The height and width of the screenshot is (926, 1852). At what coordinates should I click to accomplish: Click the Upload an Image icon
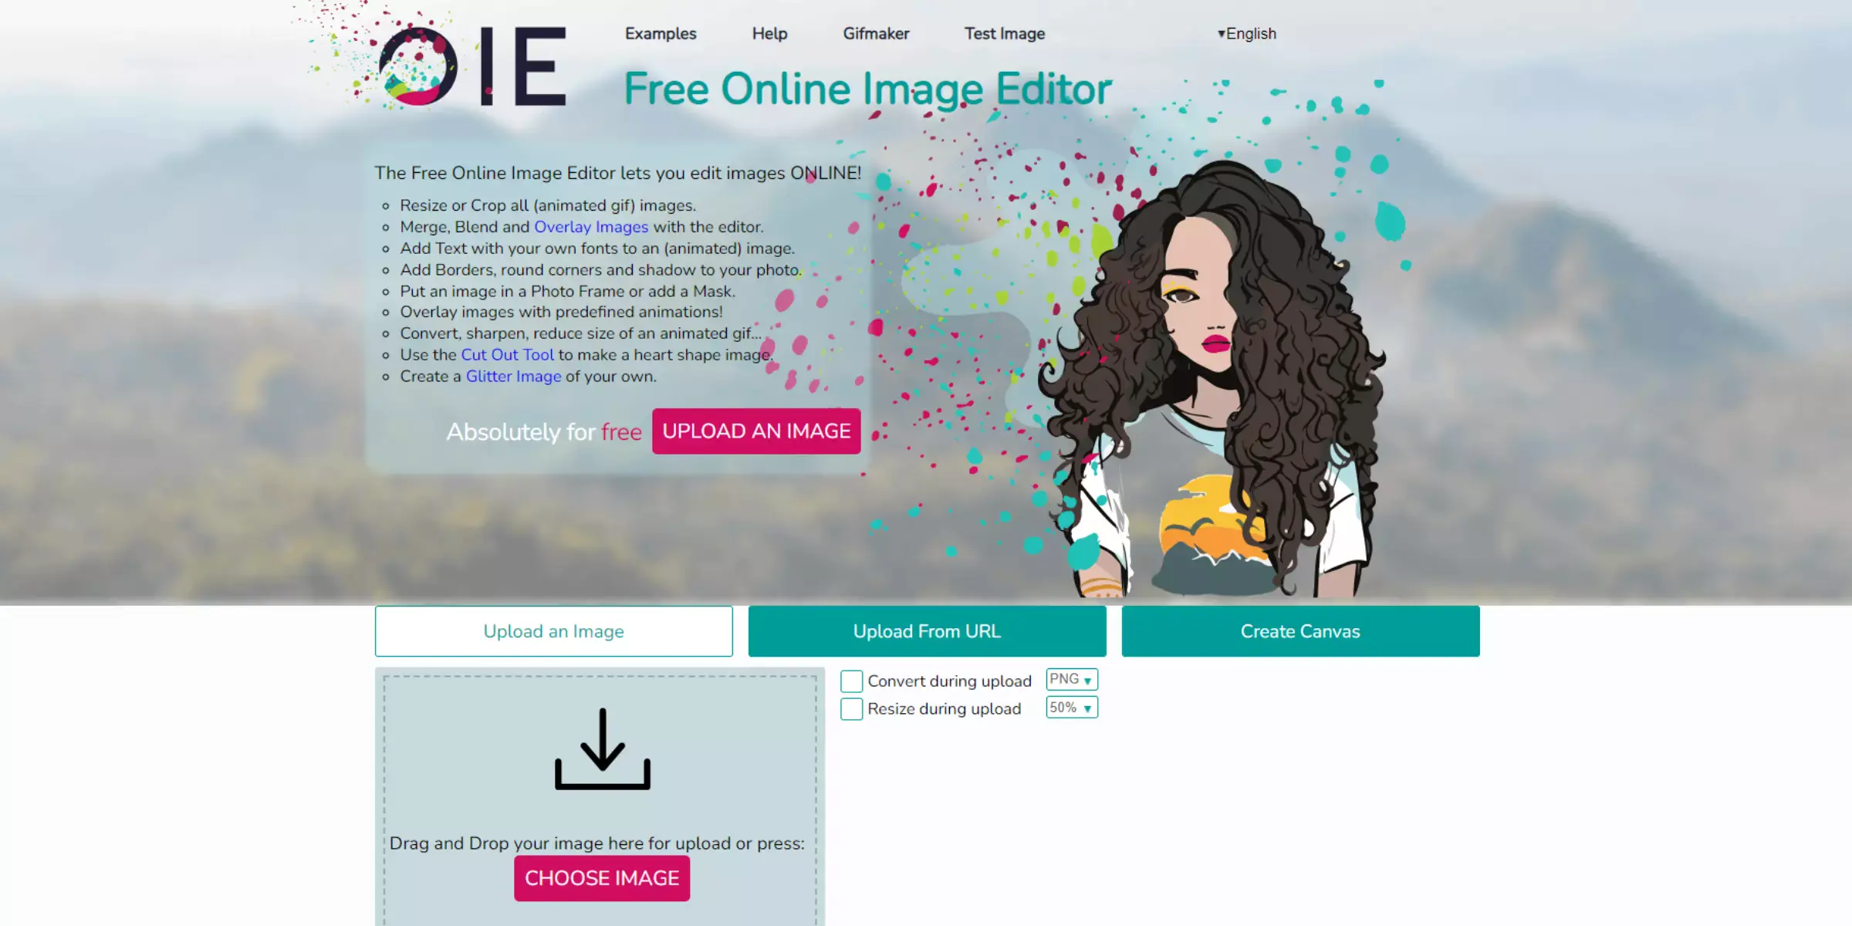tap(553, 630)
